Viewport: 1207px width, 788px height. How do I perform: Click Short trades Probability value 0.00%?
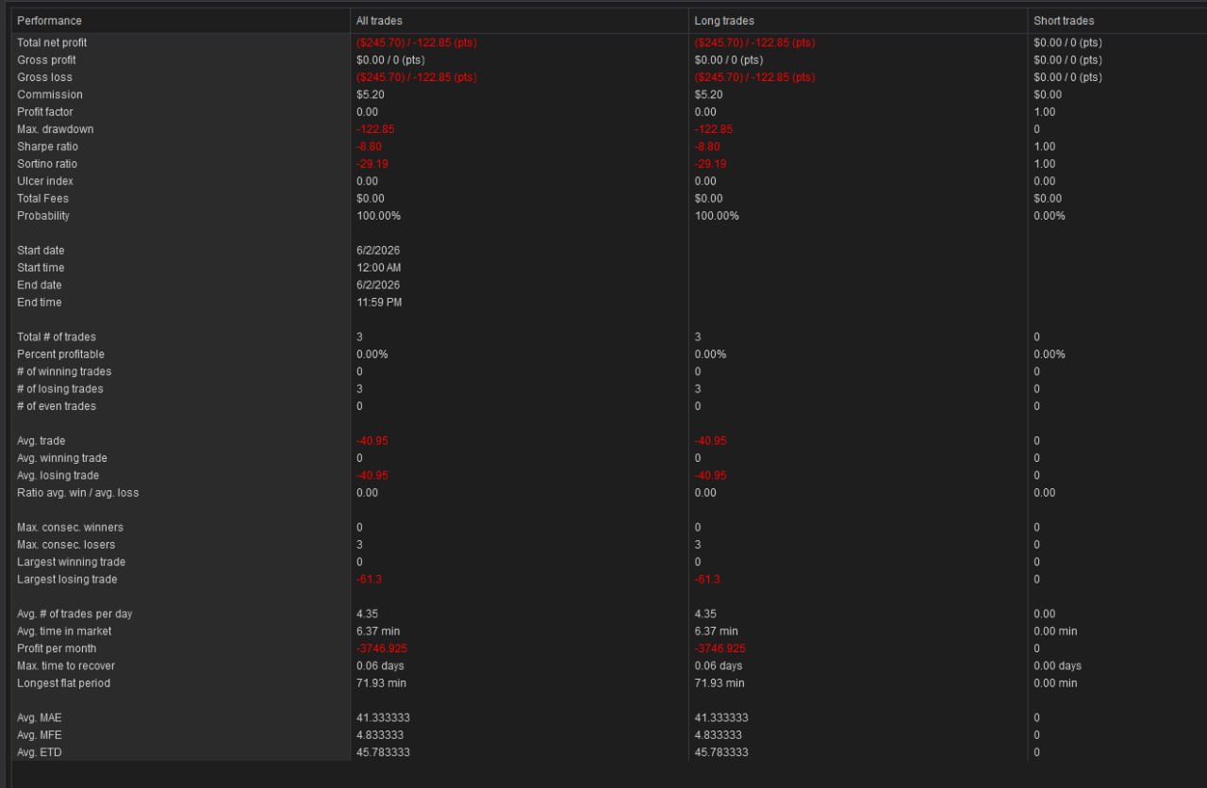click(1050, 216)
